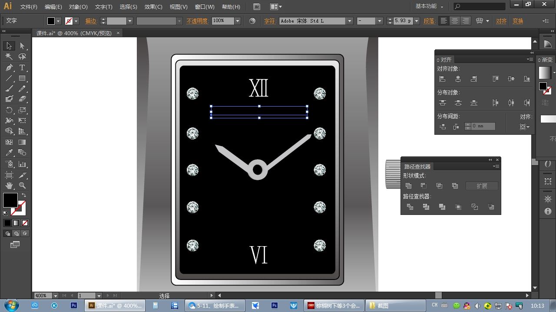Select the Pen tool
The height and width of the screenshot is (312, 556).
(9, 68)
